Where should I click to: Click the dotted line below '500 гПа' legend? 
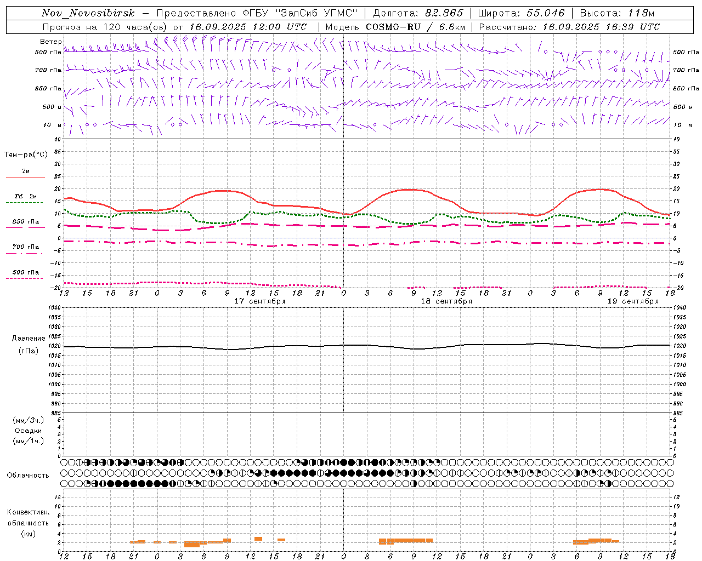tap(25, 279)
